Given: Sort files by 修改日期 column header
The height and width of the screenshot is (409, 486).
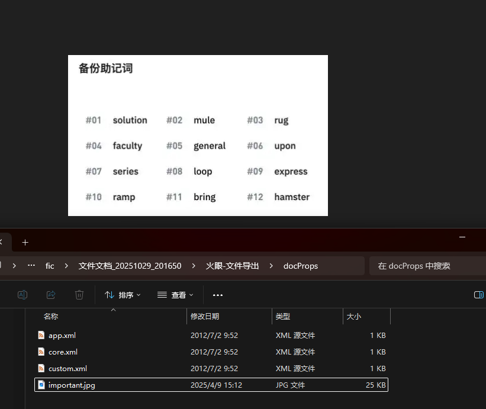Looking at the screenshot, I should coord(205,317).
